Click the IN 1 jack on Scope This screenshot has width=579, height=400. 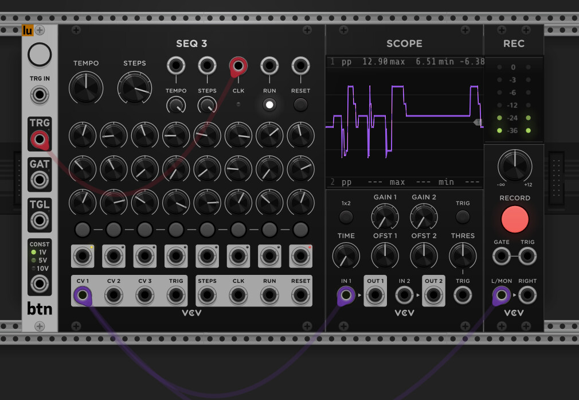[346, 296]
